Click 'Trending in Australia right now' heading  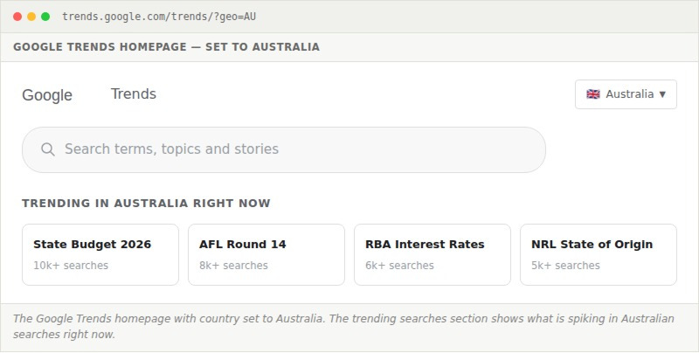point(146,204)
